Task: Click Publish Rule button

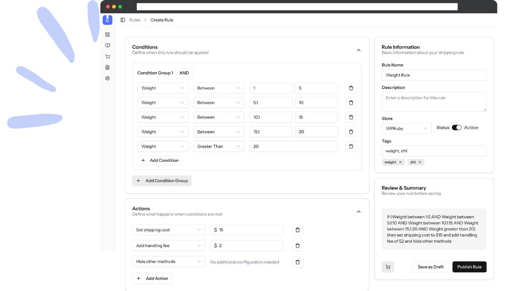Action: coord(469,267)
